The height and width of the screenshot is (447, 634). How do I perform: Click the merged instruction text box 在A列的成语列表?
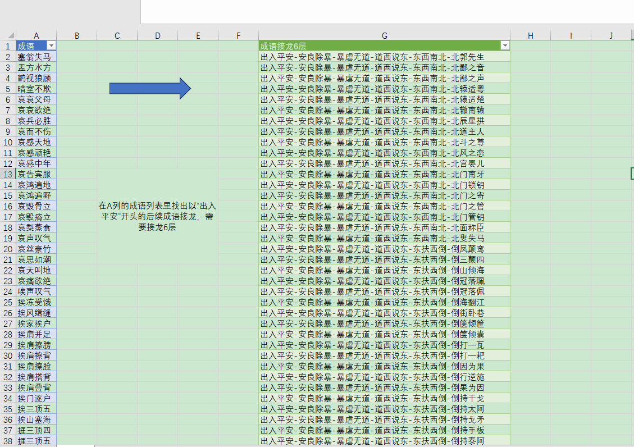tap(157, 216)
